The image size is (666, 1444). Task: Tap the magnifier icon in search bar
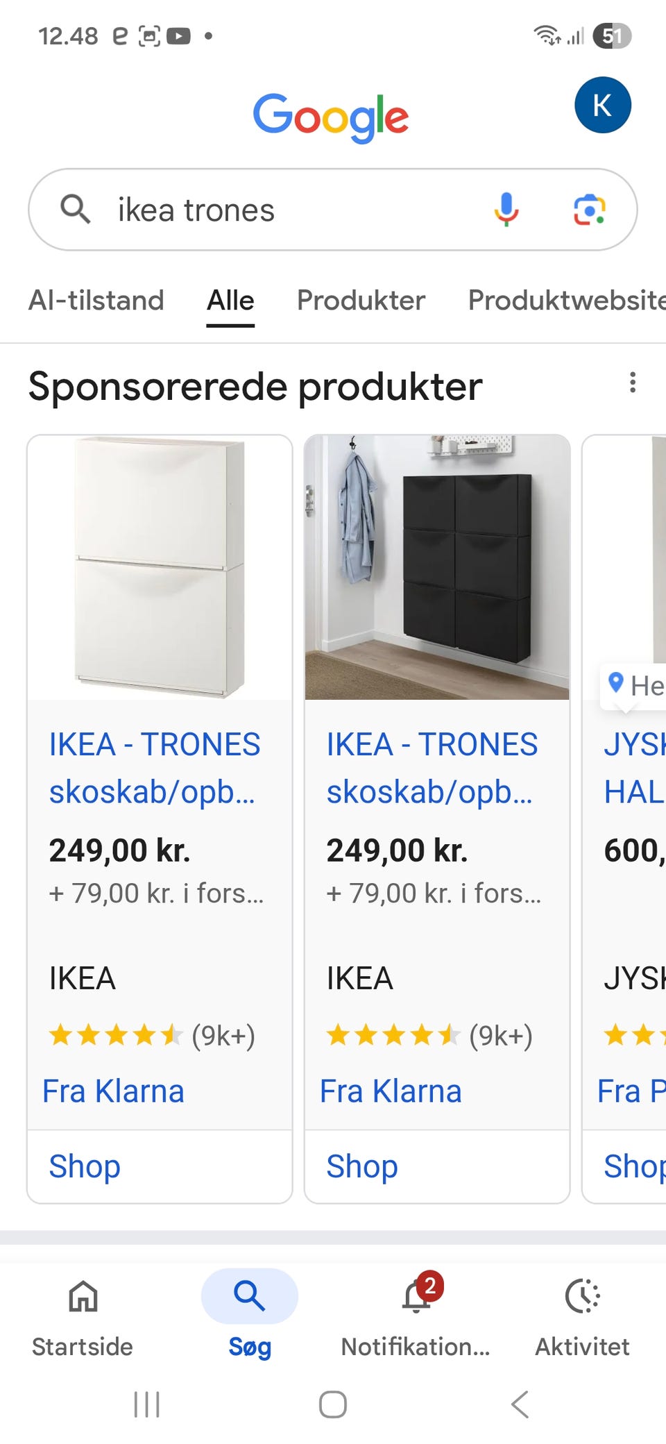76,209
